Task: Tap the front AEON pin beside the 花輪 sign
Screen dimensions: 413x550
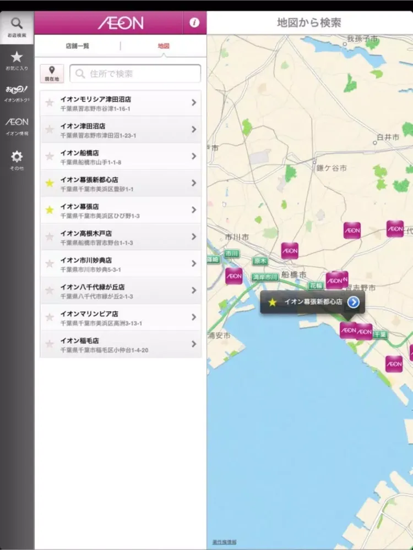Action: (x=334, y=280)
